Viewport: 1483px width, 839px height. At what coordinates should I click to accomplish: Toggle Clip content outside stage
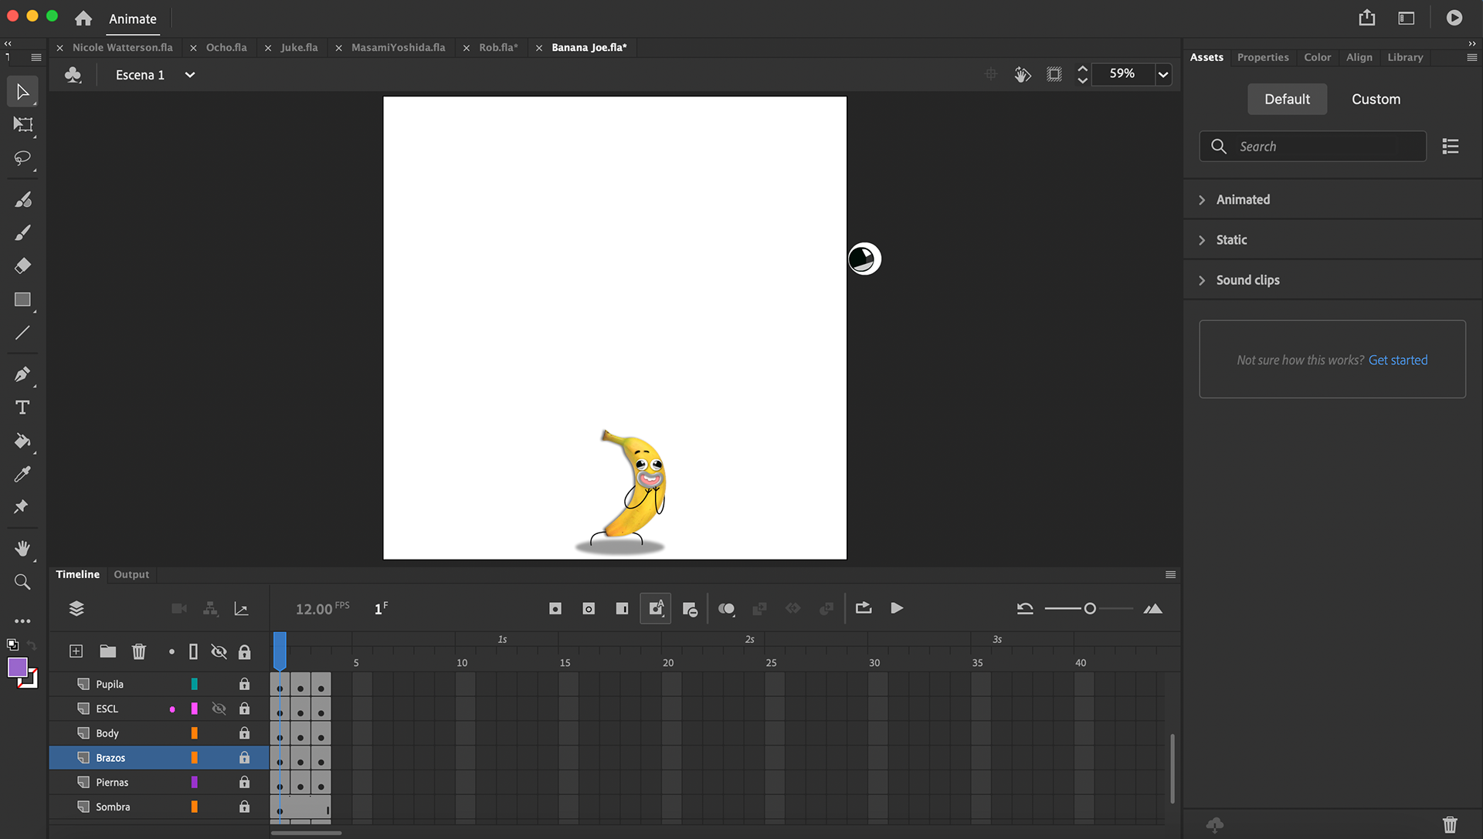coord(1054,74)
